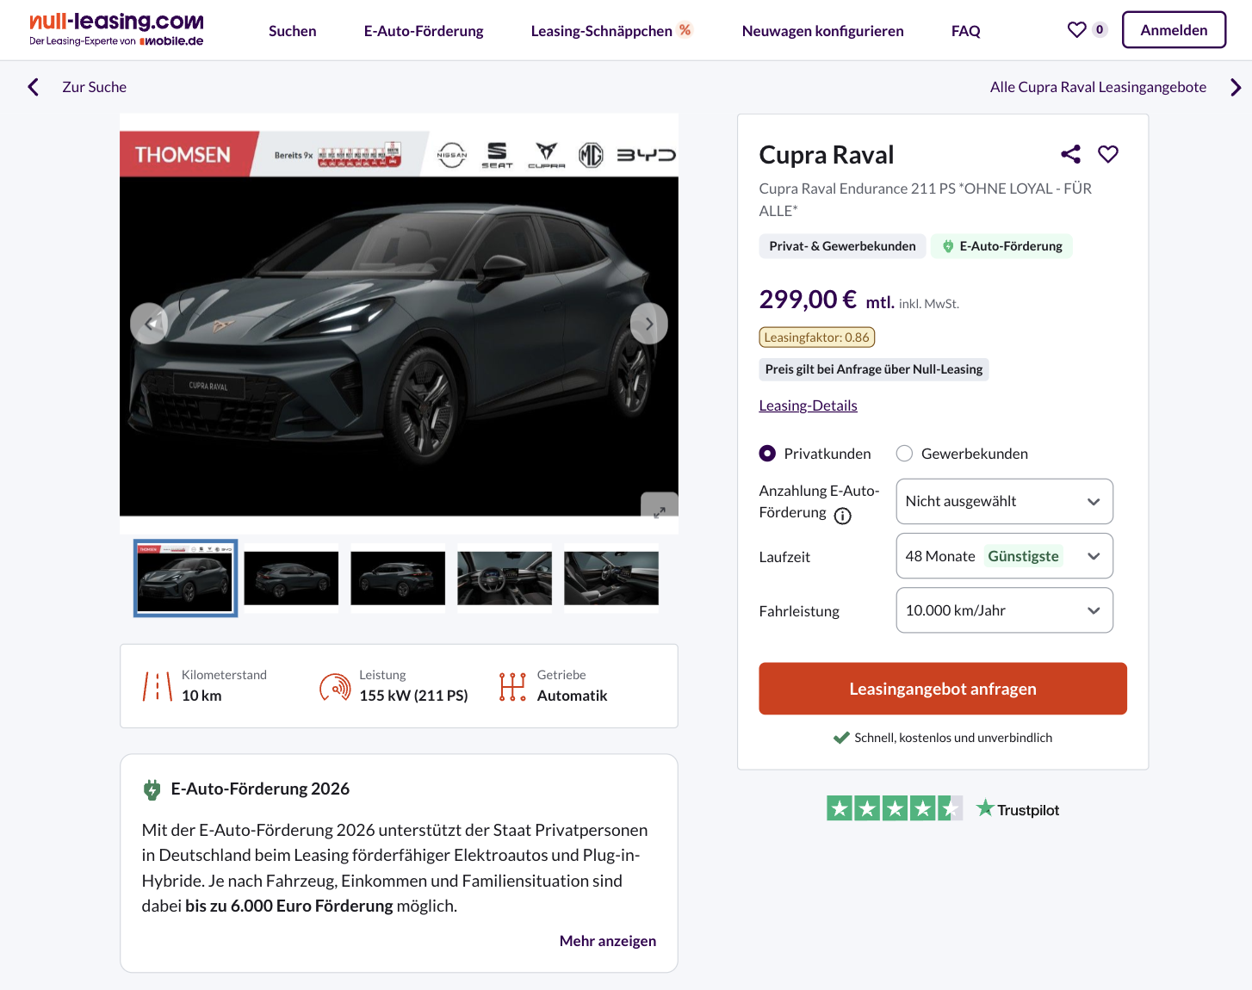Click the null-leasing.com logo
The width and height of the screenshot is (1252, 990).
[117, 29]
